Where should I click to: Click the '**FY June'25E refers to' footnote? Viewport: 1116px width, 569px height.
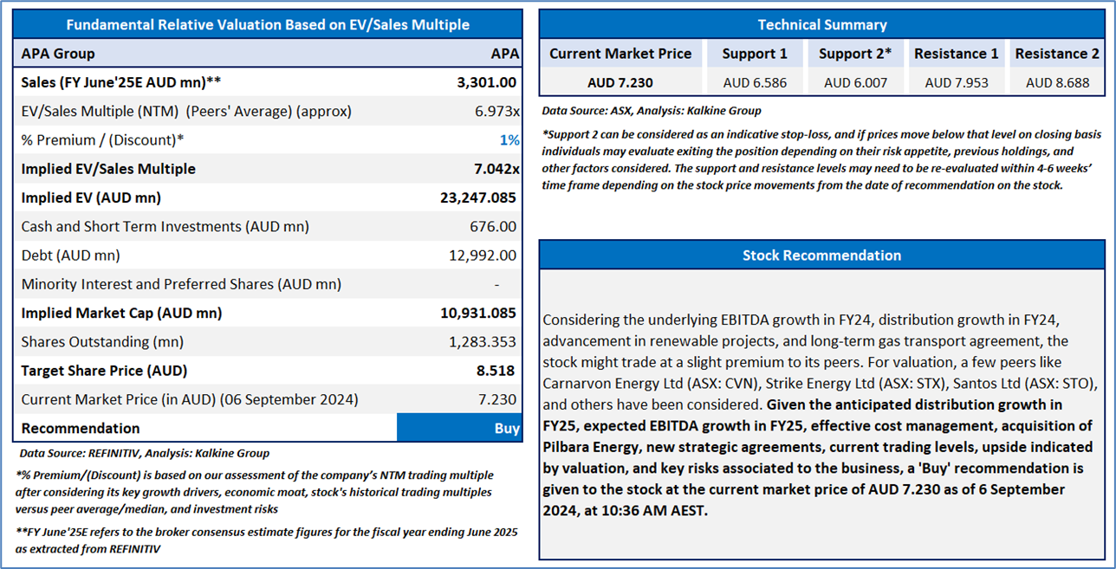click(266, 540)
